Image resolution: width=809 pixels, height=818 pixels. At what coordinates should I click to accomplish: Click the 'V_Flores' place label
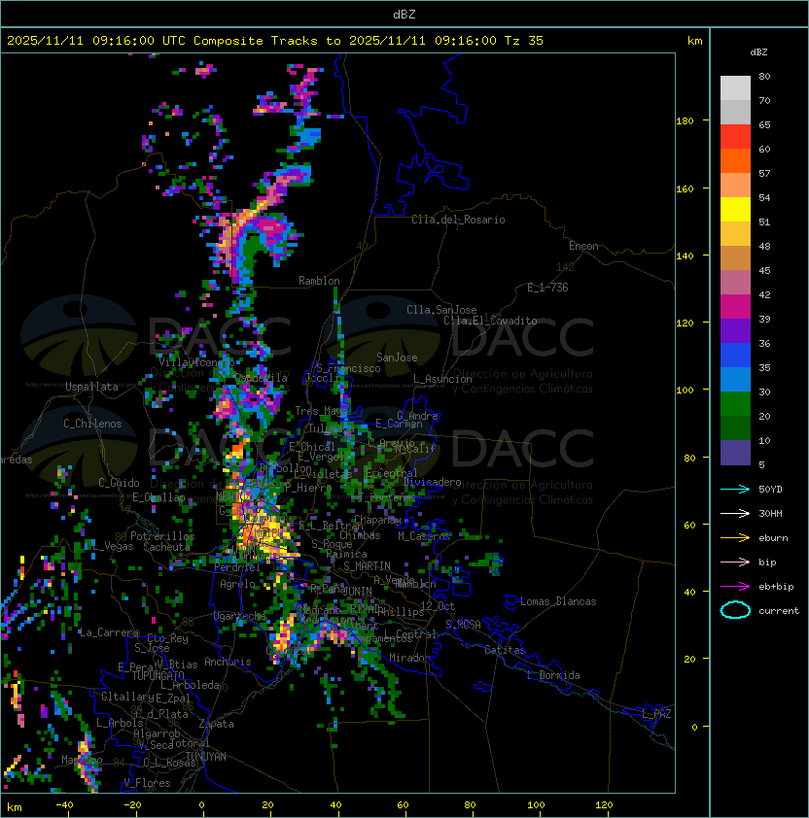coord(147,783)
